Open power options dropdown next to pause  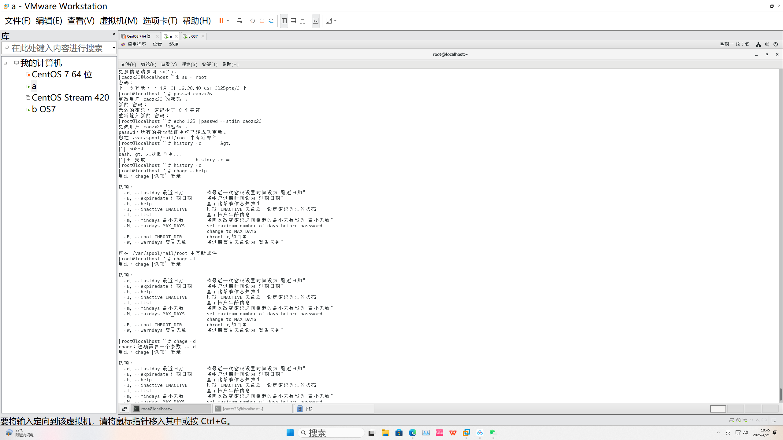point(228,21)
